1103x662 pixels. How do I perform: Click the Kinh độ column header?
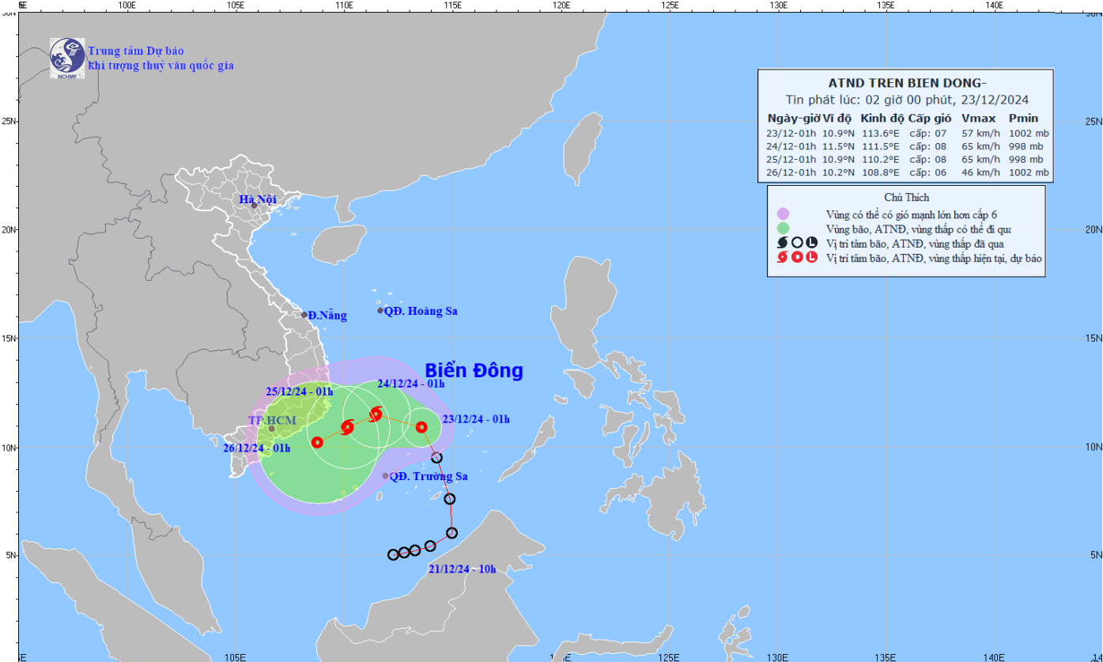(x=882, y=118)
